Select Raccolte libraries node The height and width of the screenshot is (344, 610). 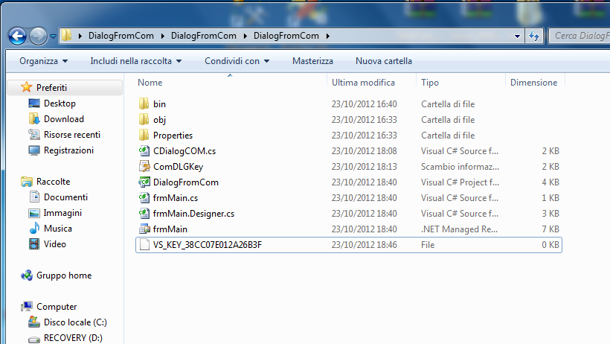(x=54, y=182)
